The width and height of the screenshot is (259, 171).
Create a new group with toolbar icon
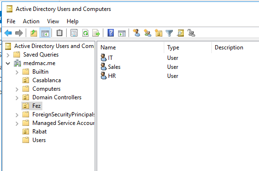pyautogui.click(x=148, y=33)
